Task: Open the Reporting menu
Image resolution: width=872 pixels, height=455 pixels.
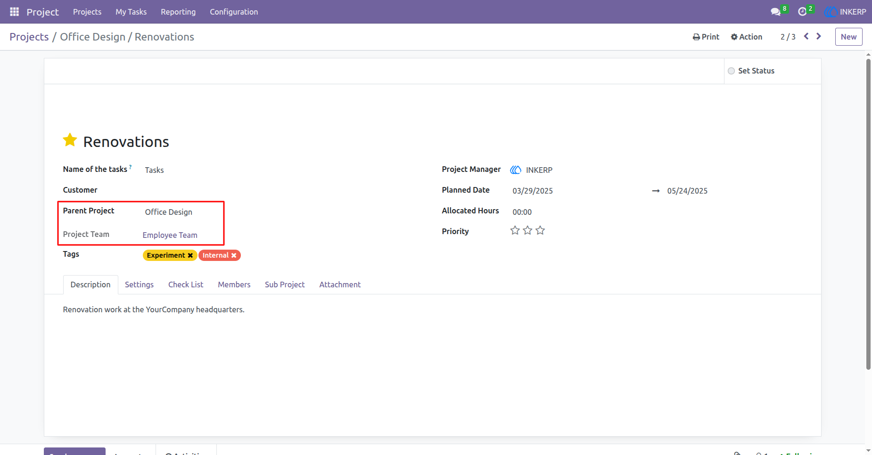Action: [x=178, y=12]
